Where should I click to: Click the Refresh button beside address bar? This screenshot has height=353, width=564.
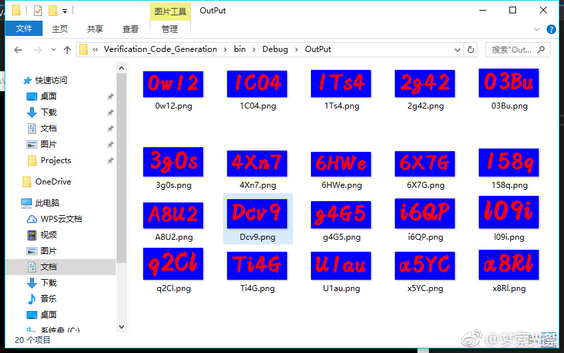471,49
